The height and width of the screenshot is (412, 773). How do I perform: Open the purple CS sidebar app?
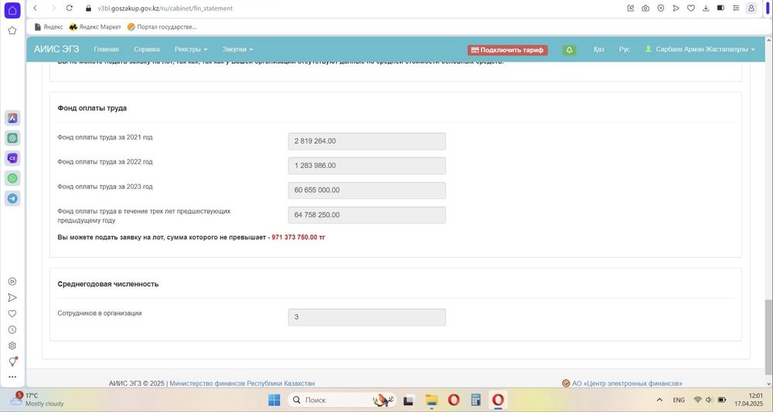(x=13, y=158)
